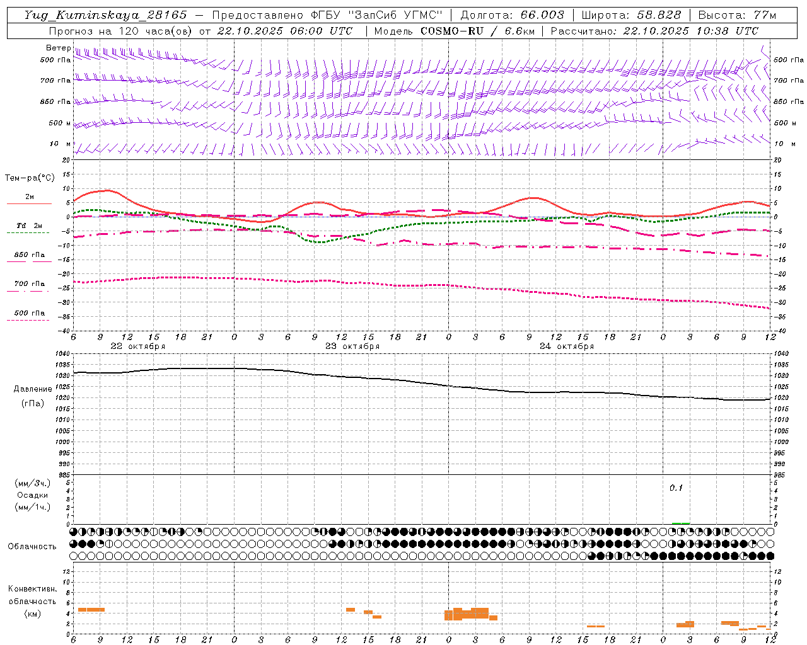Screen dimensions: 807x645
Task: Click the Рассчитано: 22.10.2025 10:38 UTC text
Action: tap(654, 31)
